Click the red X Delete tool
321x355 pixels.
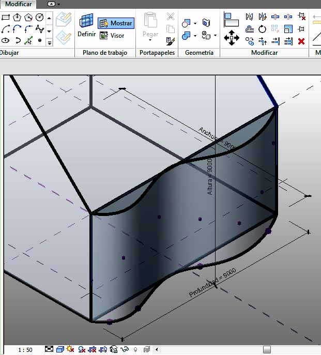[x=301, y=41]
